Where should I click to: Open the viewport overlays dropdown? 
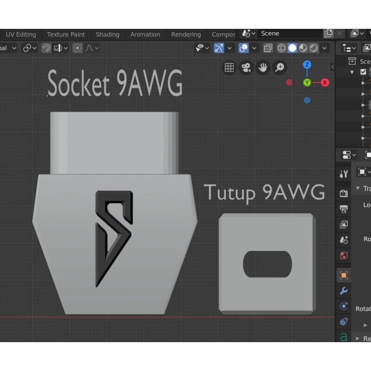tap(254, 48)
